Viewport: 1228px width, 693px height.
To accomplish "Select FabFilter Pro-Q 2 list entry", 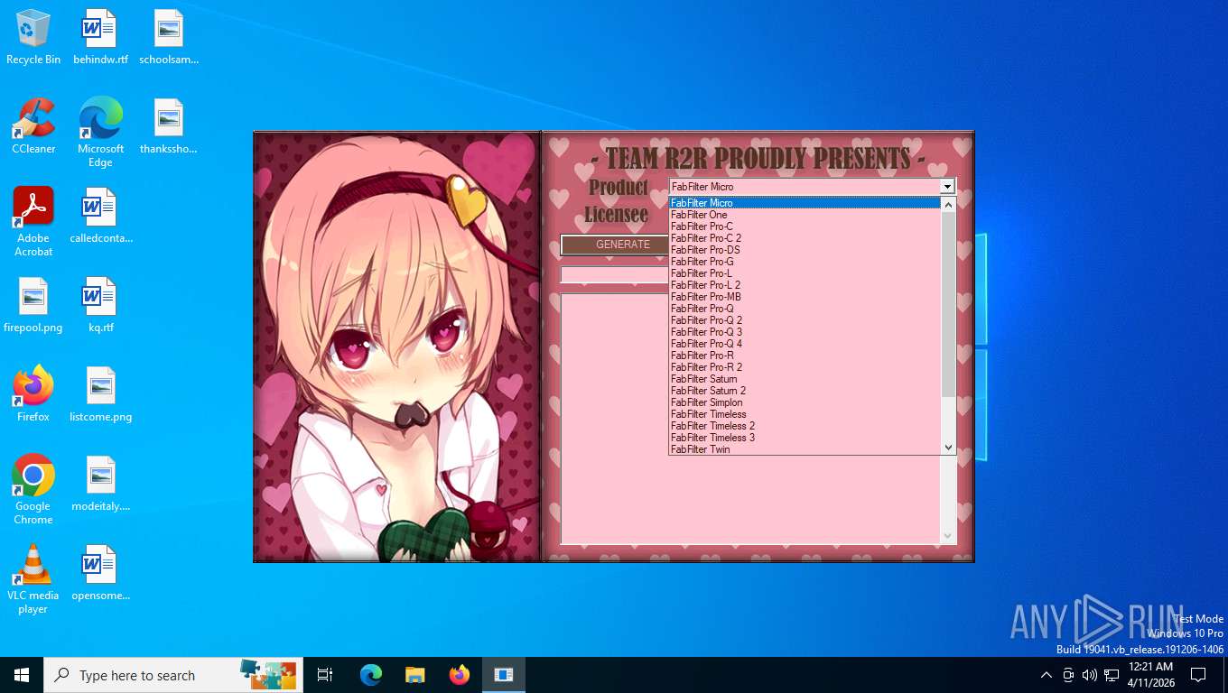I will tap(805, 320).
